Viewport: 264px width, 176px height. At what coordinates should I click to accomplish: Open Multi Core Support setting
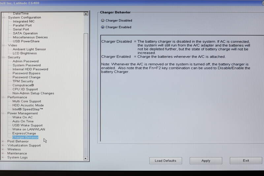click(x=27, y=101)
